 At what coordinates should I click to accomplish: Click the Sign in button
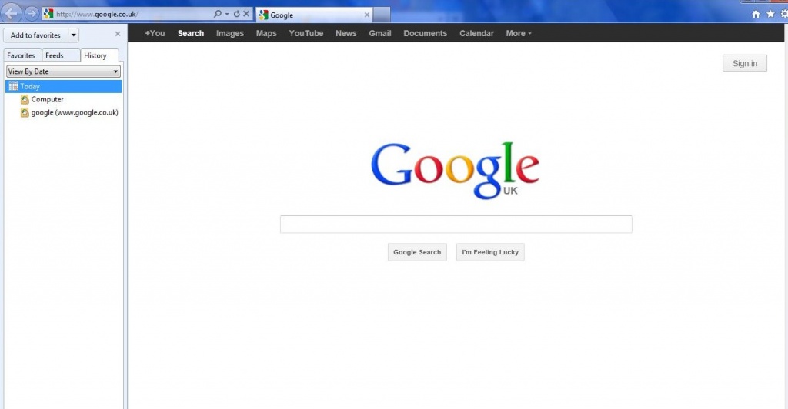(744, 63)
